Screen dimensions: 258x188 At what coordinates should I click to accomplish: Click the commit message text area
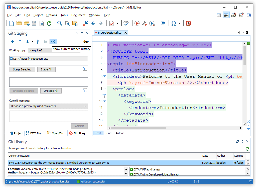49,116
